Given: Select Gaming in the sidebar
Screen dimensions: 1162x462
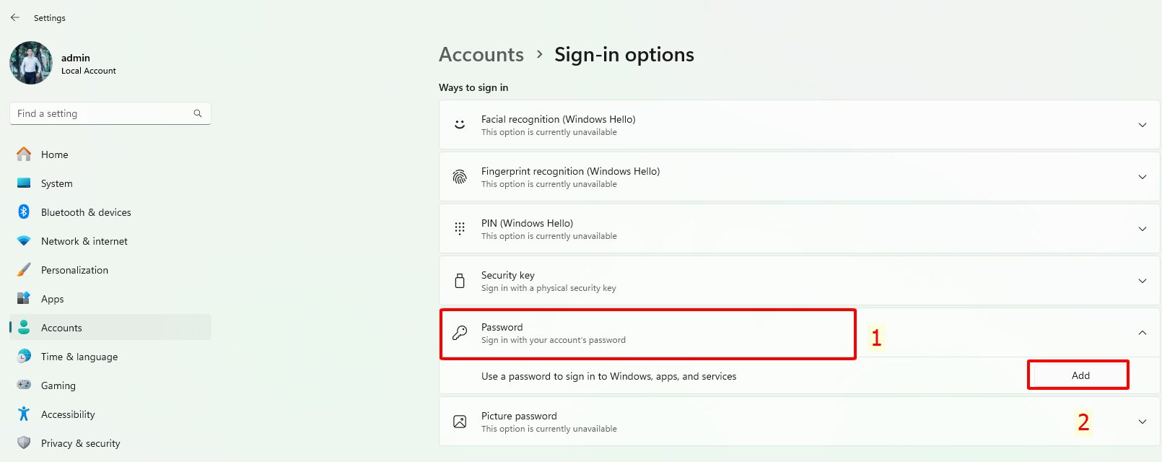Looking at the screenshot, I should (x=58, y=385).
